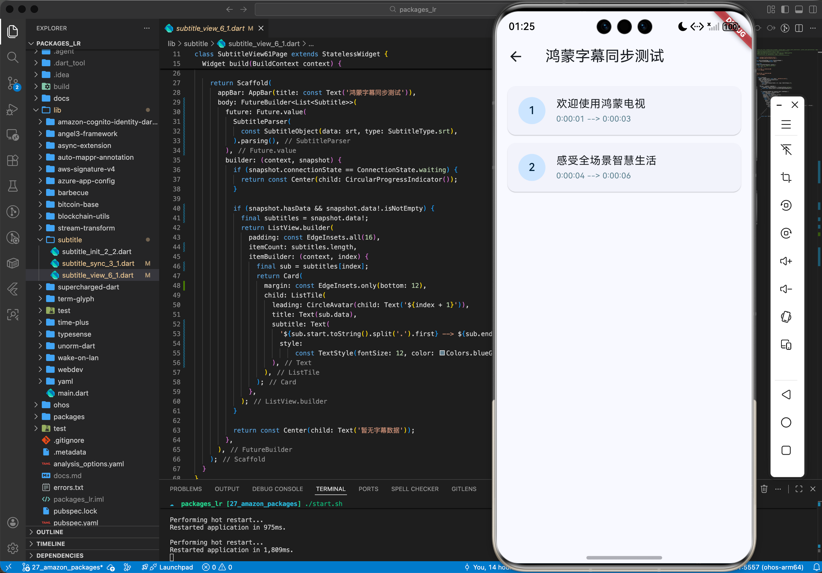The width and height of the screenshot is (822, 573).
Task: Click Colors.blueGrey color swatch in code
Action: (x=442, y=353)
